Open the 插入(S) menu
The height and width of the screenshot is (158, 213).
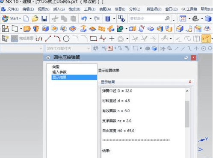[x=59, y=9]
